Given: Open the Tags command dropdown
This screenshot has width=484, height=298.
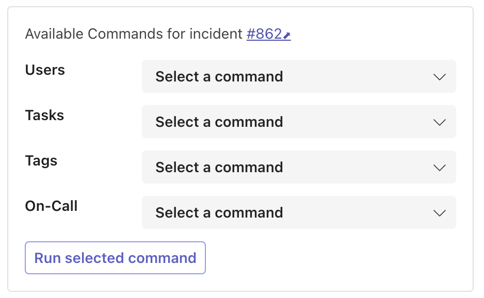Looking at the screenshot, I should pos(299,167).
